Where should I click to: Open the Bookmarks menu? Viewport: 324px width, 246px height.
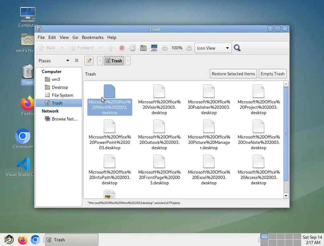point(93,37)
